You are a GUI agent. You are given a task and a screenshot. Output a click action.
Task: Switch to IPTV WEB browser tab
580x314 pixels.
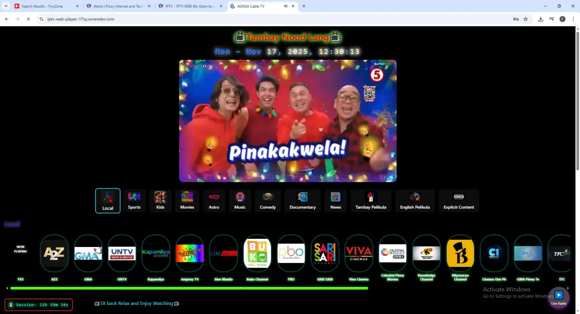point(189,6)
